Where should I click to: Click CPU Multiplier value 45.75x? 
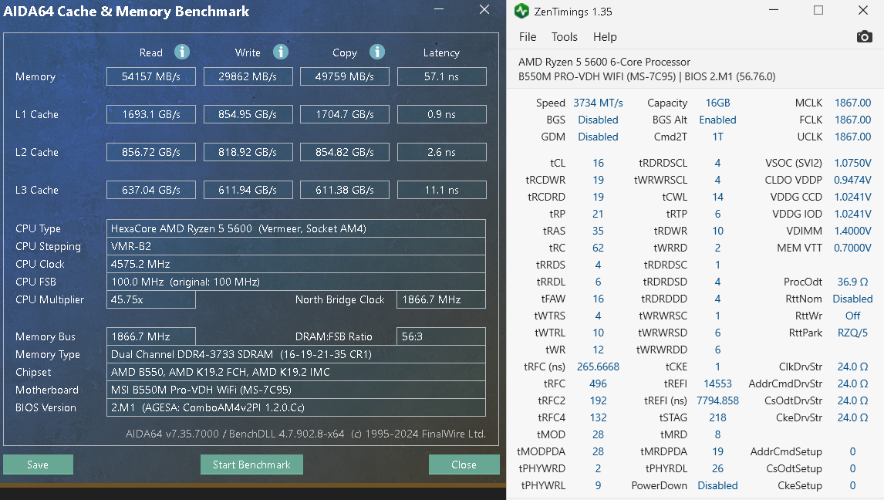coord(151,299)
